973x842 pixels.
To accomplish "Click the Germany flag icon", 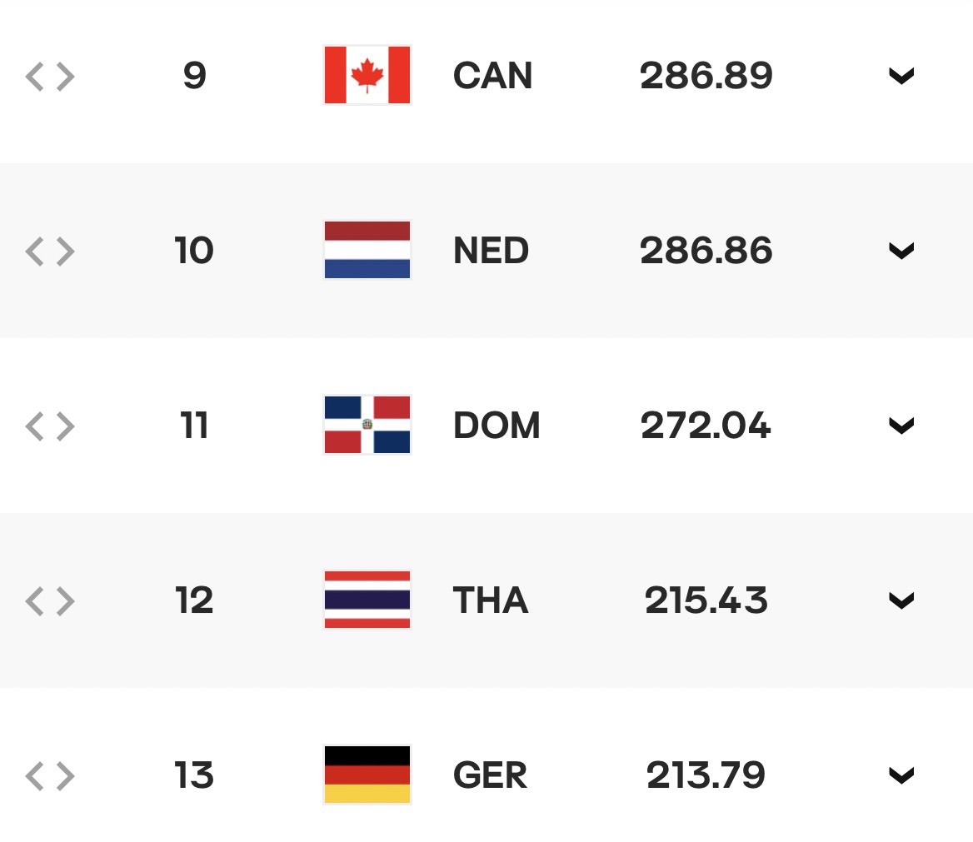I will pos(367,775).
